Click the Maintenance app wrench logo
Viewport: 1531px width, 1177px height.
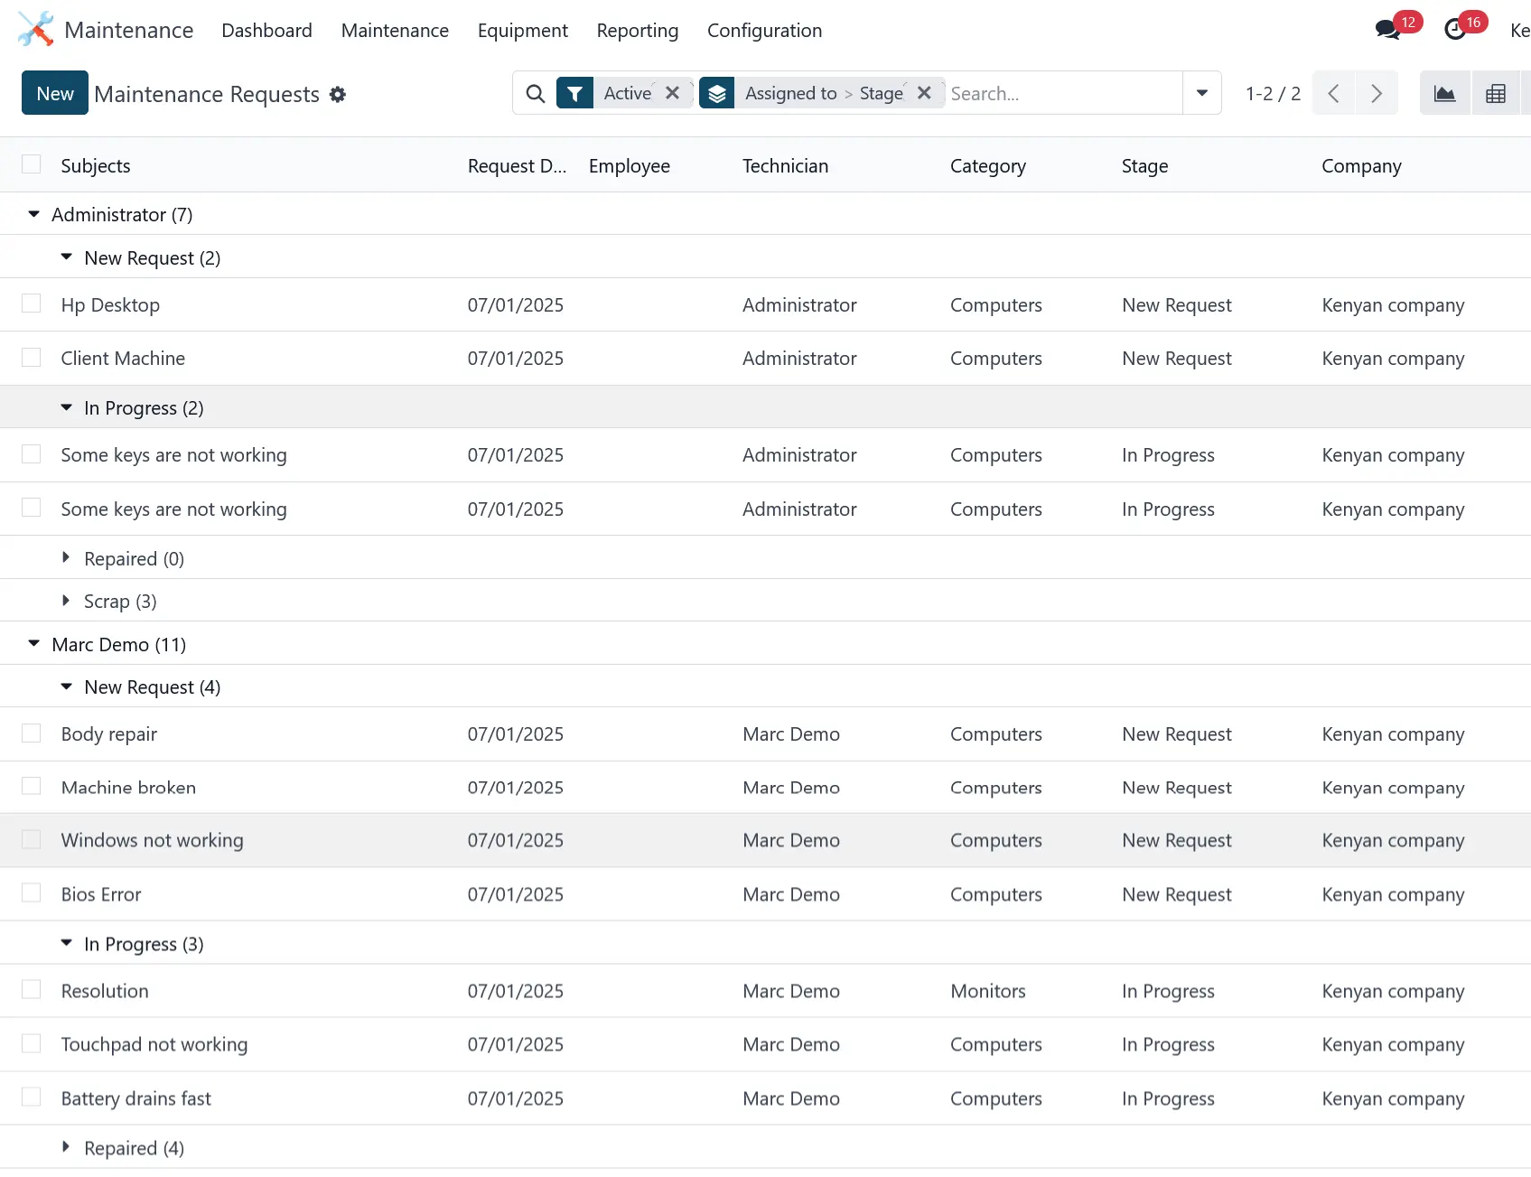coord(35,30)
